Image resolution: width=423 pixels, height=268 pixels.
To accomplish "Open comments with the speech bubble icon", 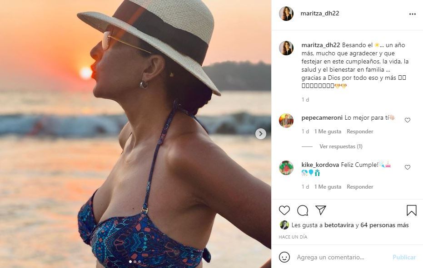I will pyautogui.click(x=303, y=210).
